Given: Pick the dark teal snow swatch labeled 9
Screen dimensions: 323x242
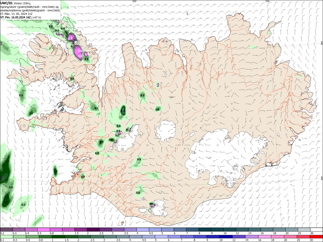Looking at the screenshot, I should [217, 230].
